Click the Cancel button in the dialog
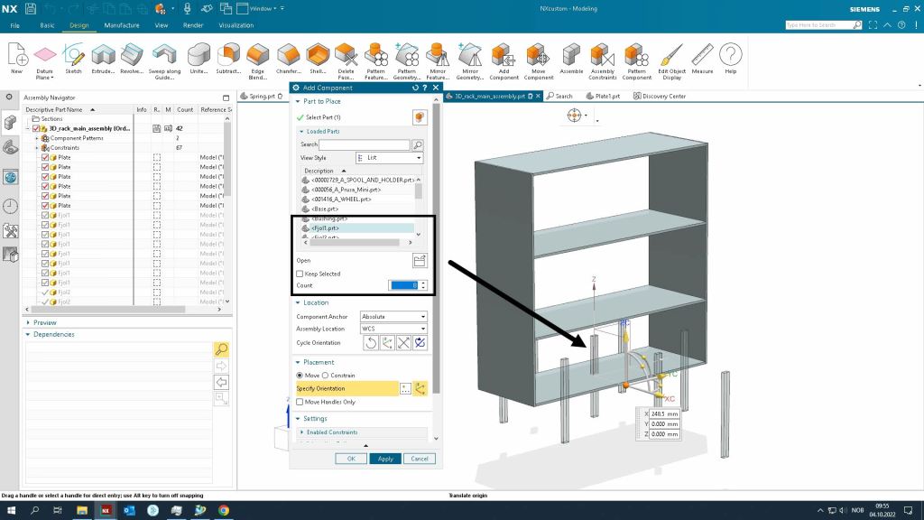Screen dimensions: 924x520 pos(420,459)
